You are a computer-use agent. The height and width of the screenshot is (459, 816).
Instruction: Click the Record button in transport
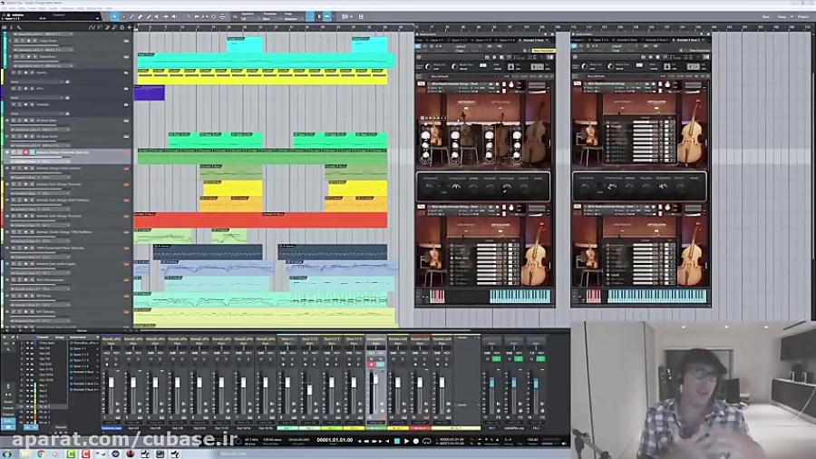point(416,441)
